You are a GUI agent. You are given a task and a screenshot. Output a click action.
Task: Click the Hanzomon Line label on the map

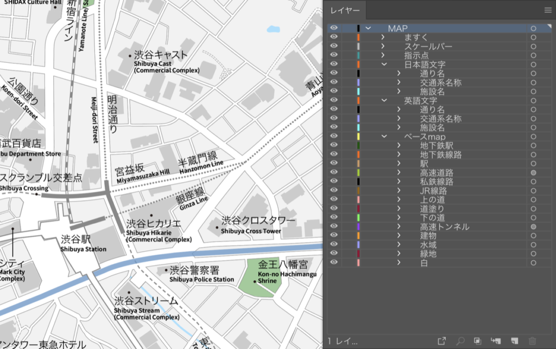click(201, 167)
